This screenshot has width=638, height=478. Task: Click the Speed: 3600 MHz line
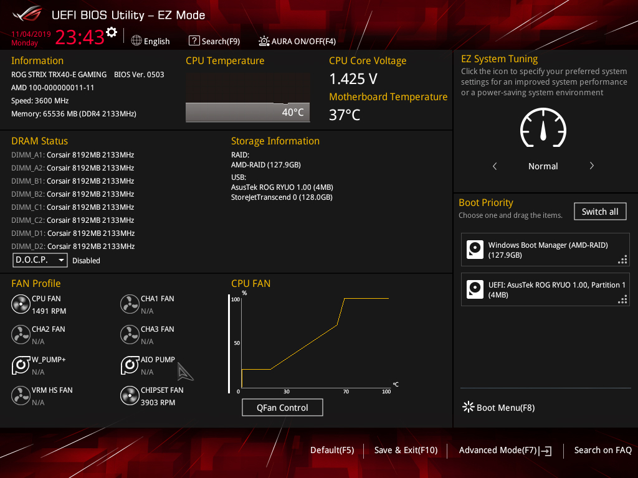click(x=40, y=100)
